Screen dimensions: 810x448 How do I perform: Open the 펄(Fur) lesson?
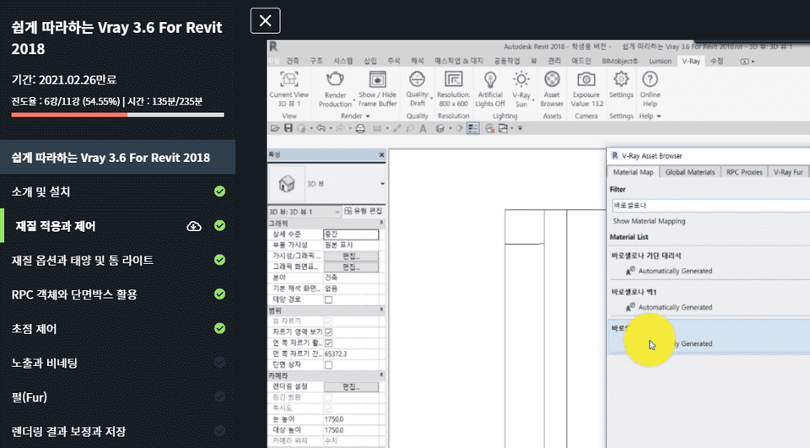[29, 397]
